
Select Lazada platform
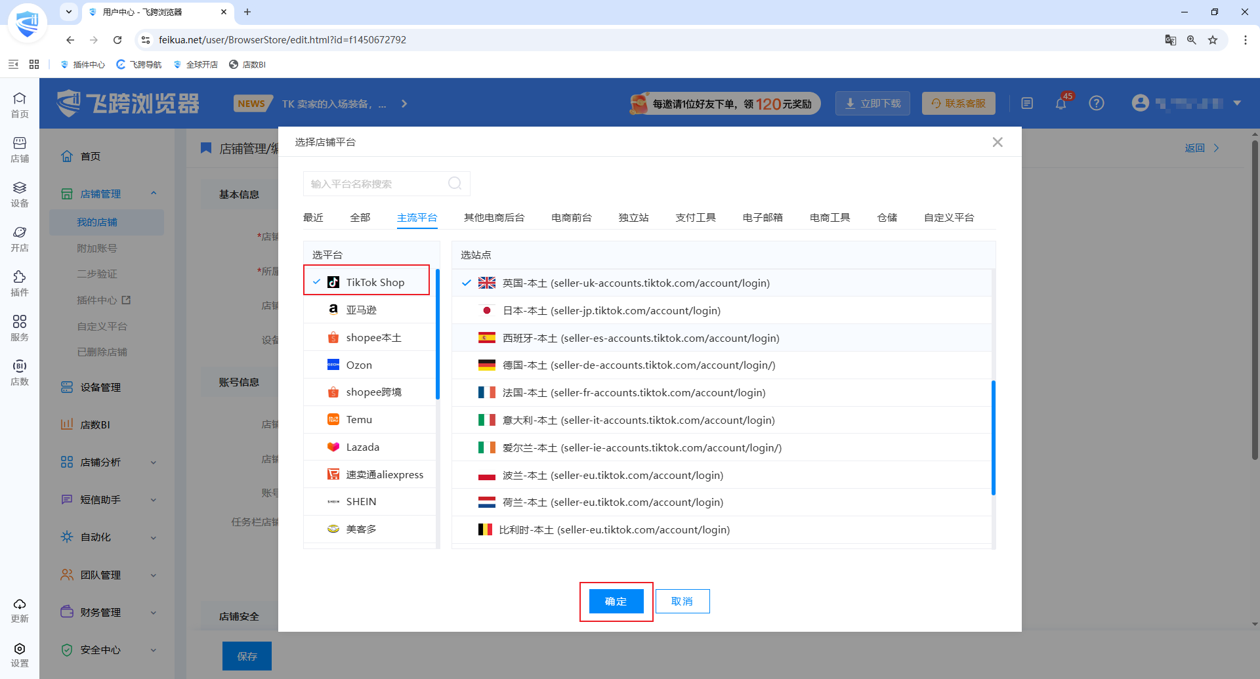[369, 447]
